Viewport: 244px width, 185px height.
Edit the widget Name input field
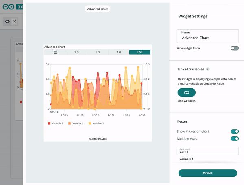coord(208,36)
